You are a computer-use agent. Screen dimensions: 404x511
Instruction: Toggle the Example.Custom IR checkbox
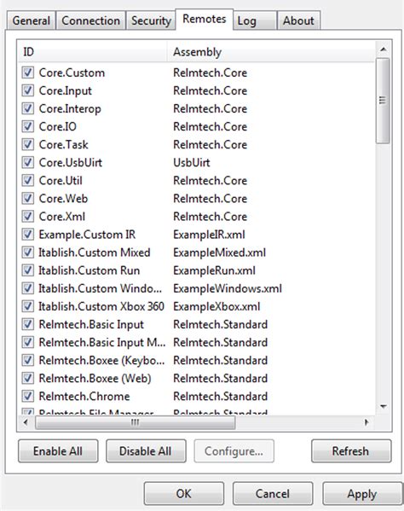coord(27,235)
